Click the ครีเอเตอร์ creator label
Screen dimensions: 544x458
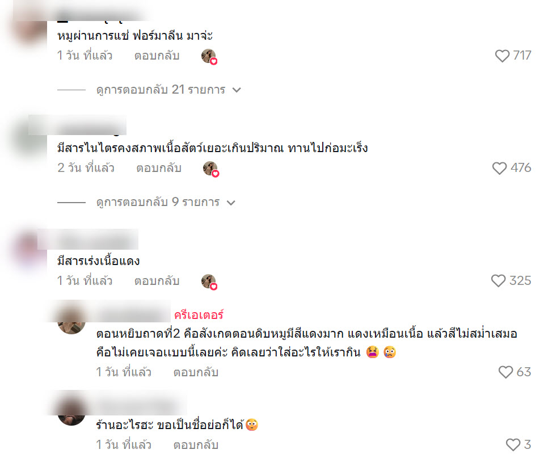tap(199, 315)
